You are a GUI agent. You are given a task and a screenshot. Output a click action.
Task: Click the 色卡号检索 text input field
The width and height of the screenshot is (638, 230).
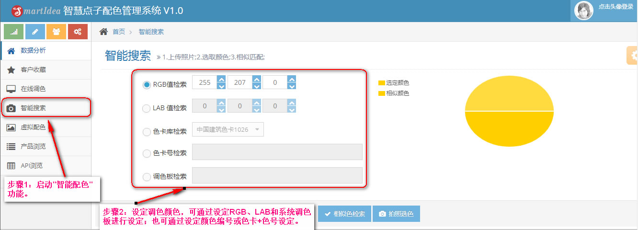[x=277, y=152]
